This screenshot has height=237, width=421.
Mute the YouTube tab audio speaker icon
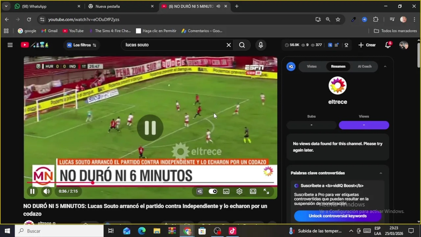point(218,6)
